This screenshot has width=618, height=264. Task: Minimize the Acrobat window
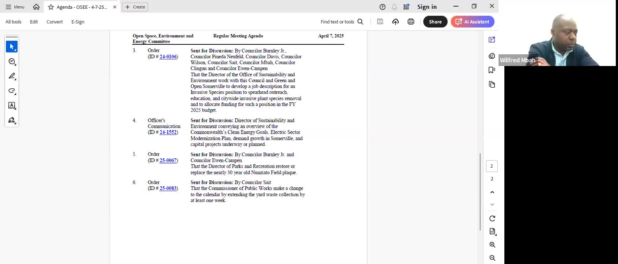coord(456,6)
